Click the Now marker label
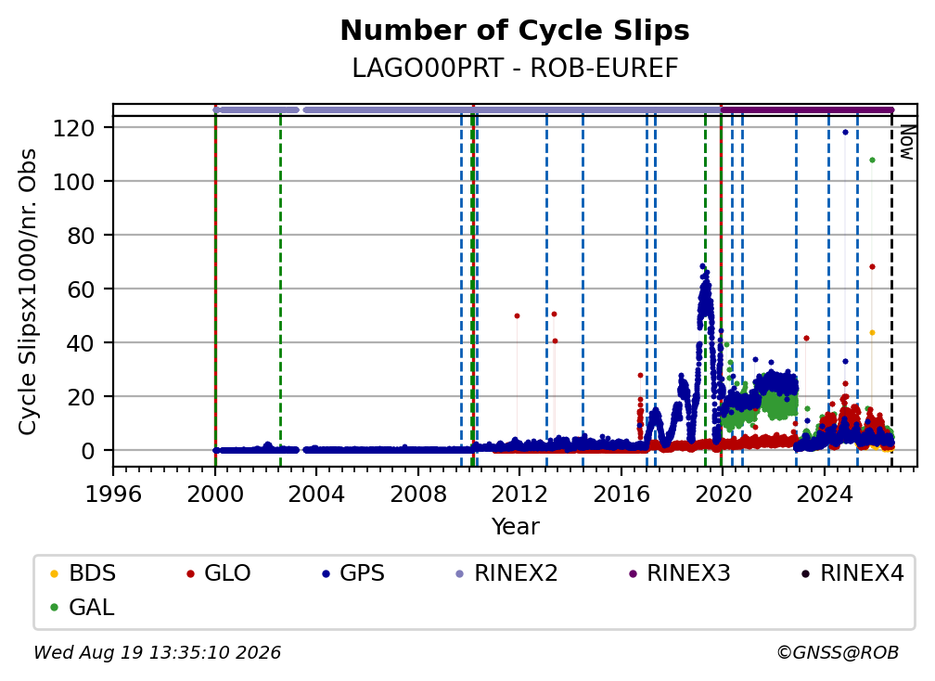Image resolution: width=935 pixels, height=681 pixels. point(906,143)
